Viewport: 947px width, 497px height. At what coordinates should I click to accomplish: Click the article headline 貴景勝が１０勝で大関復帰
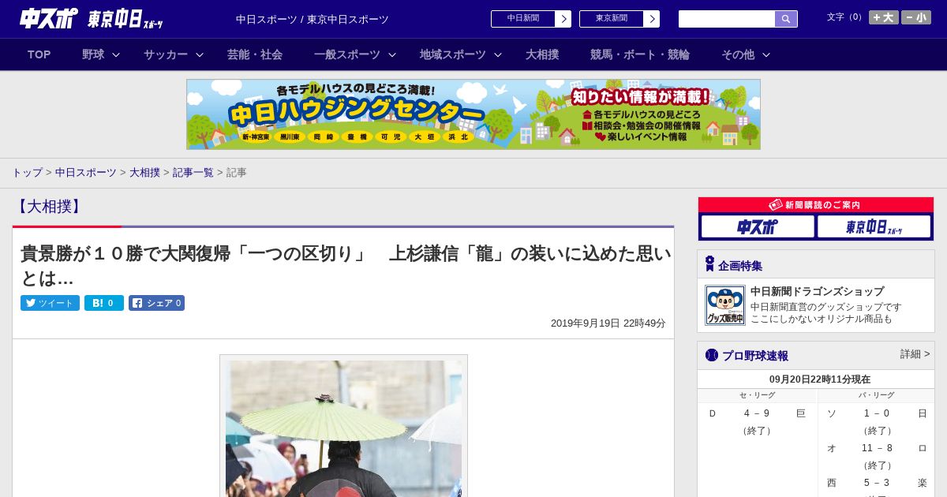tap(346, 266)
